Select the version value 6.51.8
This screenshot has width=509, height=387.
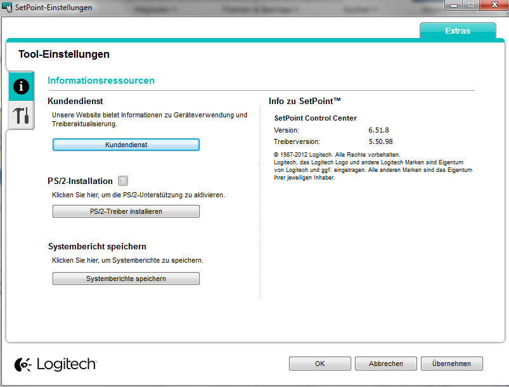click(x=378, y=130)
